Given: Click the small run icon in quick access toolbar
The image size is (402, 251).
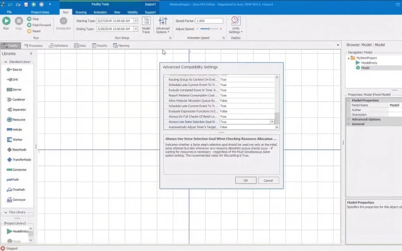Looking at the screenshot, I should 34,5.
